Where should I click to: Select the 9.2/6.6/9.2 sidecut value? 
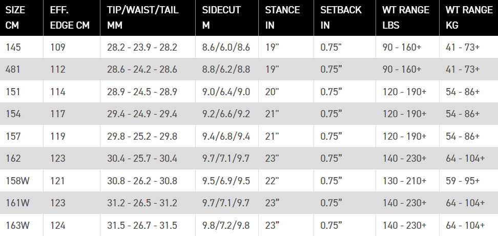[x=227, y=114]
